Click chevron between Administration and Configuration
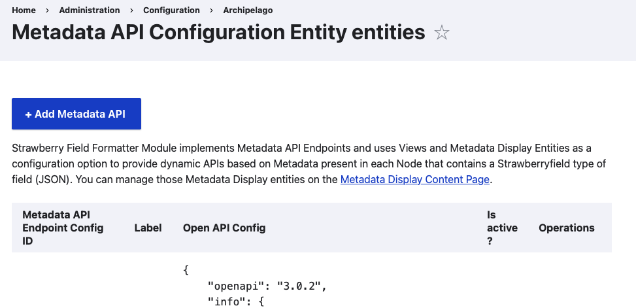Screen dimensions: 636x308 131,10
